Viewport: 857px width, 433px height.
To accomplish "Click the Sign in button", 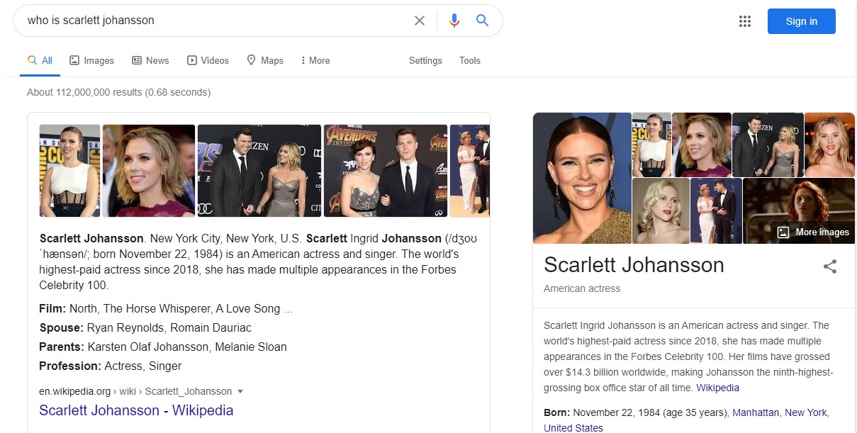I will point(802,21).
